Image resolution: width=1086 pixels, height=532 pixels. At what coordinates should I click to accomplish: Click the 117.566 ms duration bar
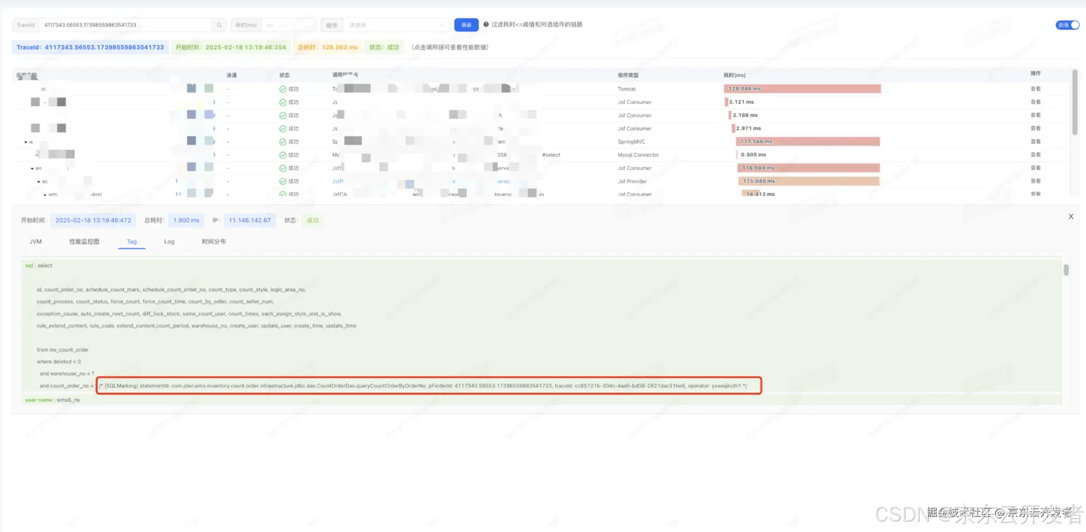click(808, 142)
